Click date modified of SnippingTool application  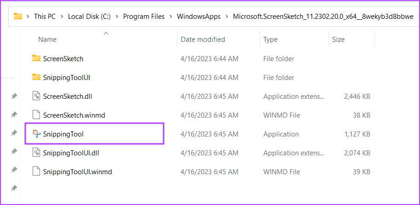[x=210, y=134]
